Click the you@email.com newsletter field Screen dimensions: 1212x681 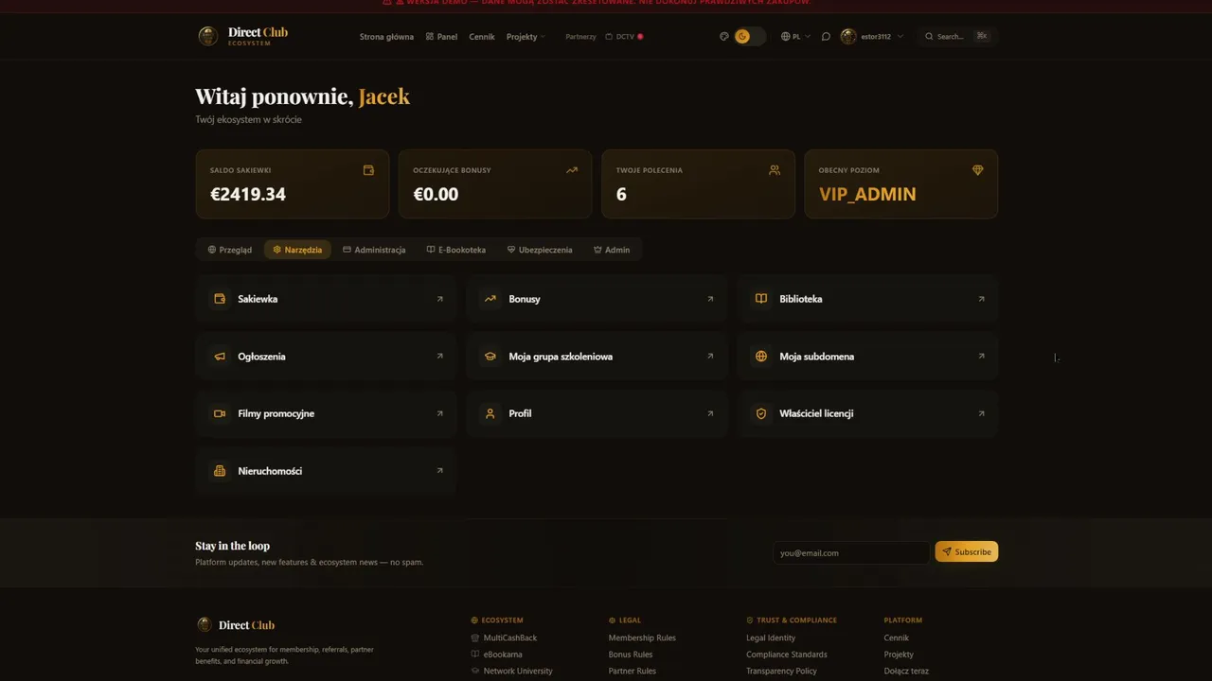point(851,552)
